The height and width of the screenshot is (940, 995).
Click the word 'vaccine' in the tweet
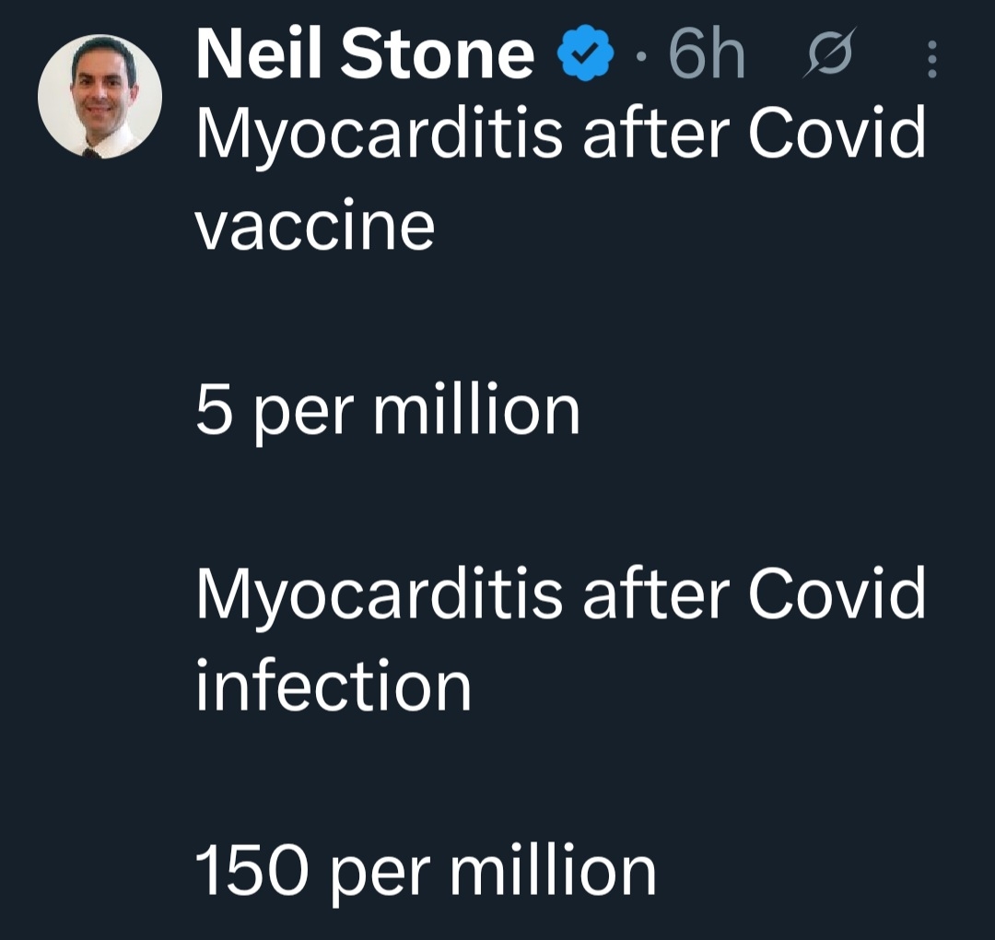314,226
